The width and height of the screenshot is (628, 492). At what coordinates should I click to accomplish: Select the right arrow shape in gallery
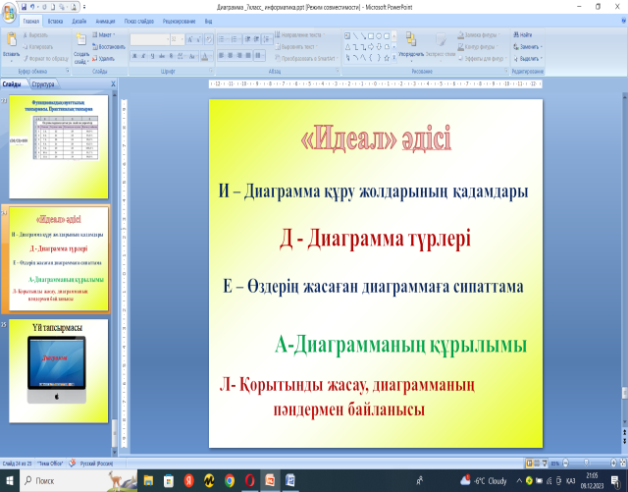[371, 47]
